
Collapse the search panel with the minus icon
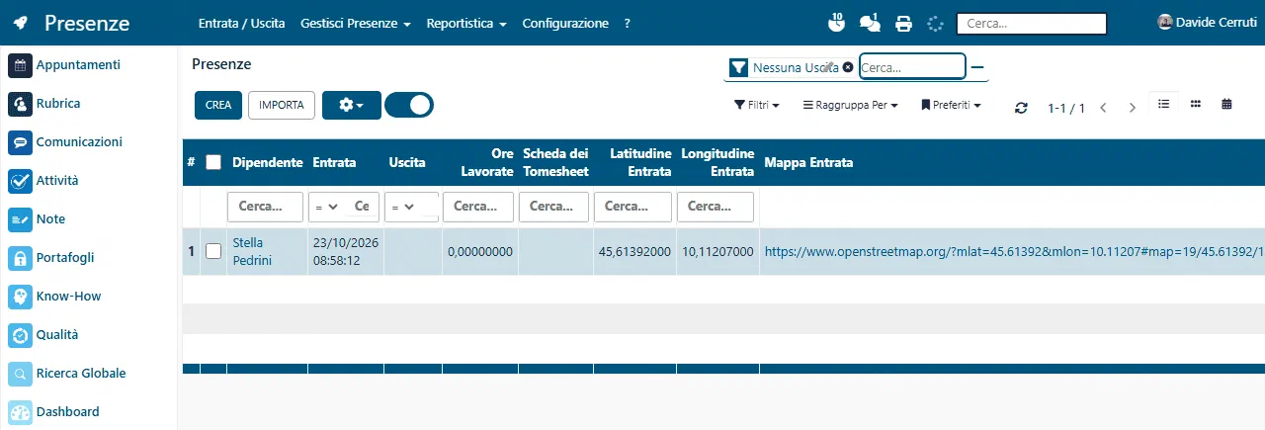[977, 67]
